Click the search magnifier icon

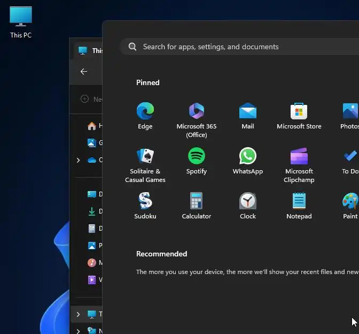132,47
